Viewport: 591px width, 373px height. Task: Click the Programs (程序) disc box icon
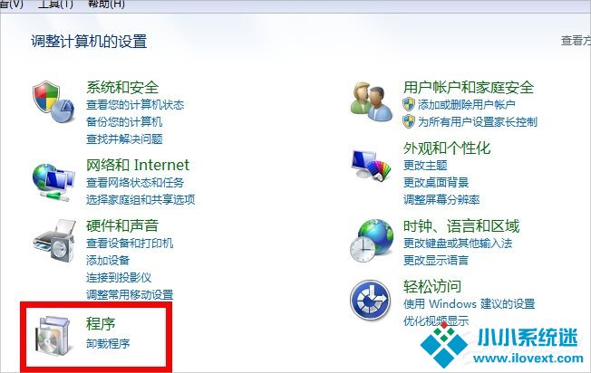coord(53,336)
